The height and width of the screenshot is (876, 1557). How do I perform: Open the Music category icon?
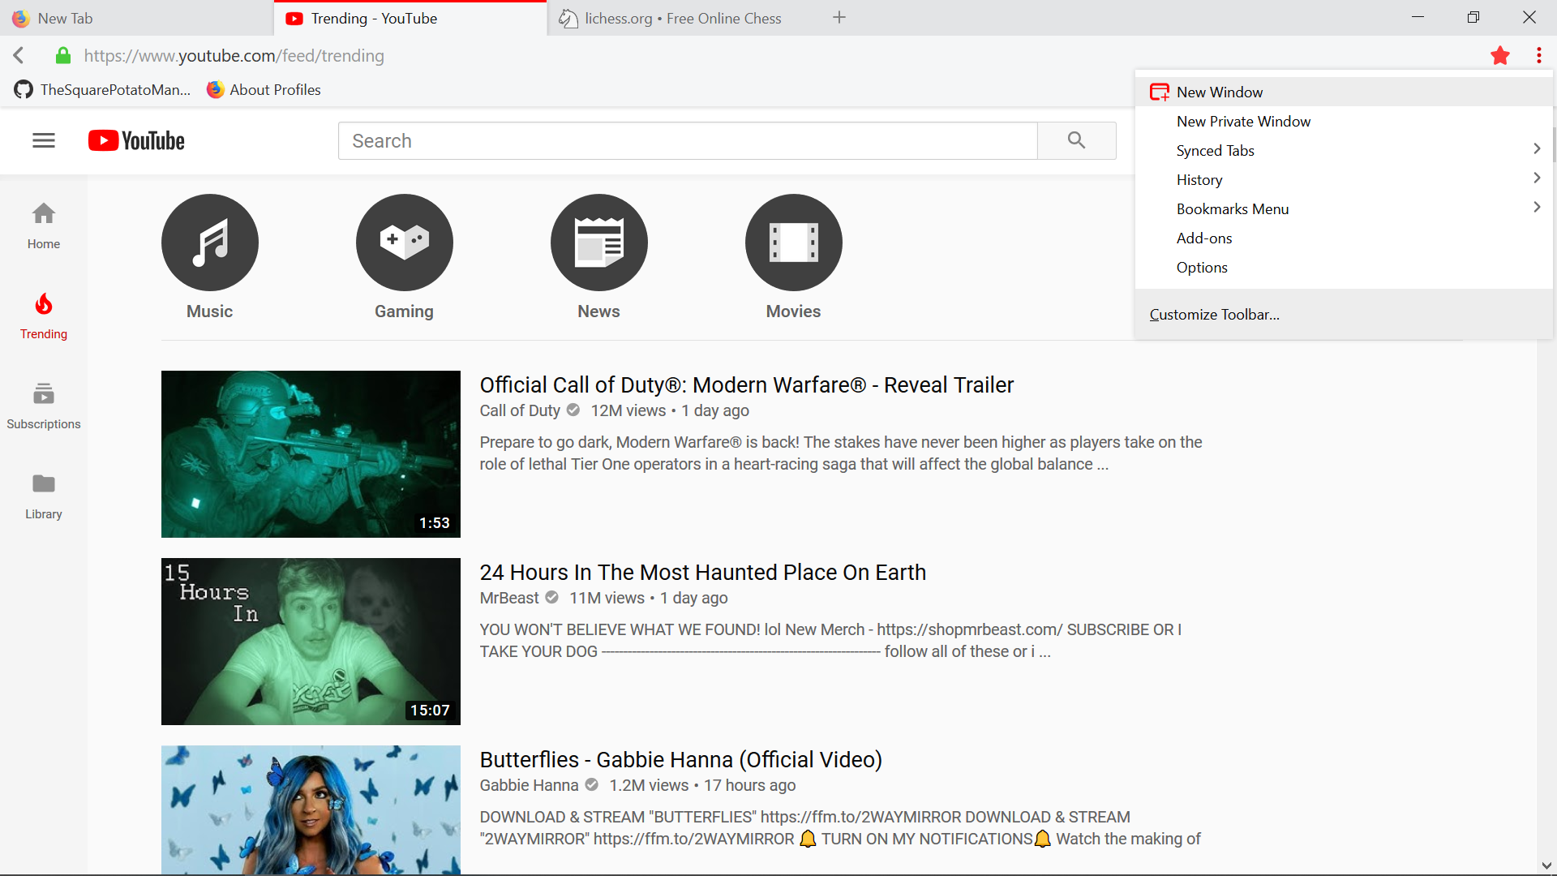pos(209,243)
